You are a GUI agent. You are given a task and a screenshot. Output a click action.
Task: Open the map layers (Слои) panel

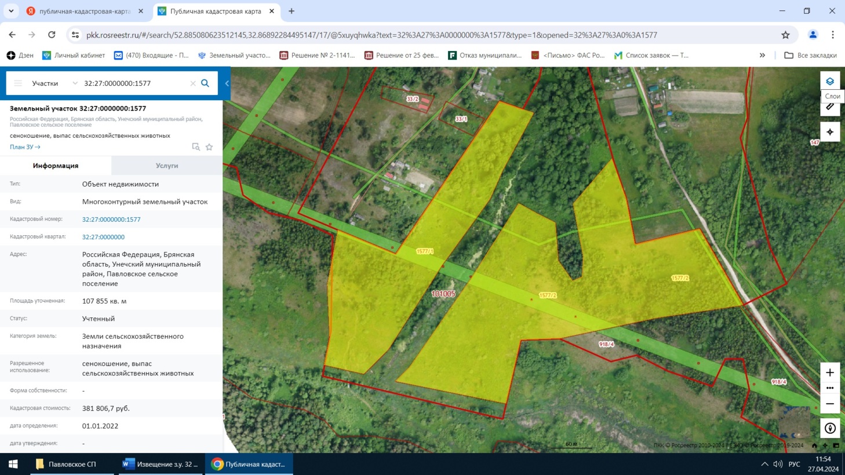pos(830,81)
